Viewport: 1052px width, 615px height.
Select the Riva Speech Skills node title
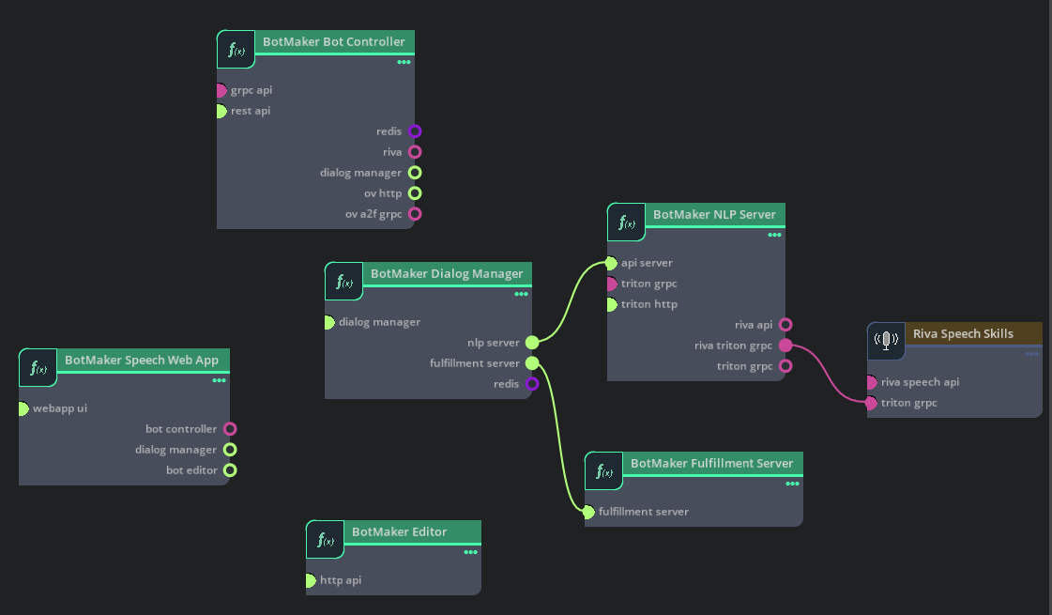coord(963,333)
